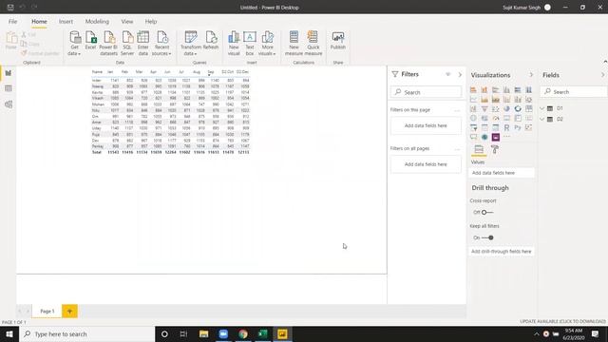Get more visuals via ellipsis icon
This screenshot has width=608, height=342.
(506, 137)
